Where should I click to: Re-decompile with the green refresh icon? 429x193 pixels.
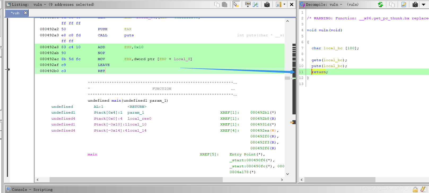pos(380,5)
